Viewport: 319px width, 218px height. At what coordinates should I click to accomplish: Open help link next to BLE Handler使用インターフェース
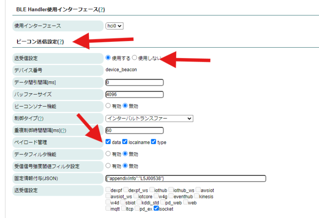point(101,9)
